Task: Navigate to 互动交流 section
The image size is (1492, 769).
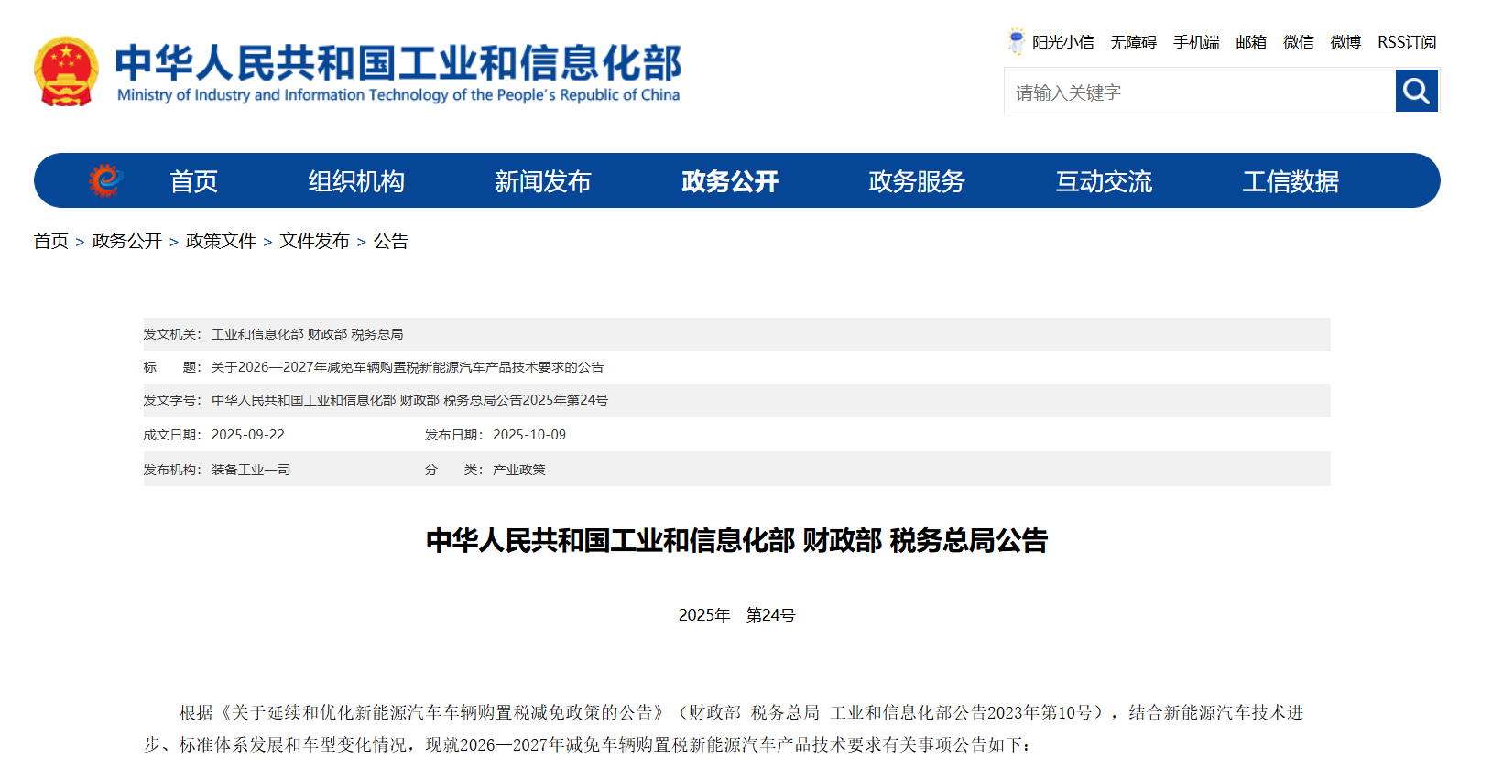Action: click(x=1103, y=181)
